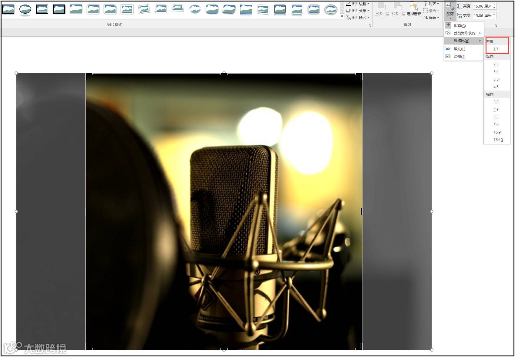The height and width of the screenshot is (357, 515).
Task: Click the picture's top-right round sizing handle
Action: point(432,73)
